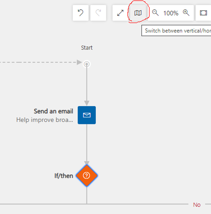The height and width of the screenshot is (214, 211).
Task: Click the "Send an email" label
Action: pos(53,111)
